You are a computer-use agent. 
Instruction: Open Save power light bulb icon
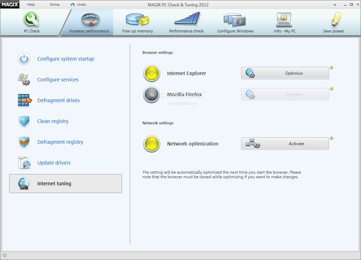click(x=336, y=19)
